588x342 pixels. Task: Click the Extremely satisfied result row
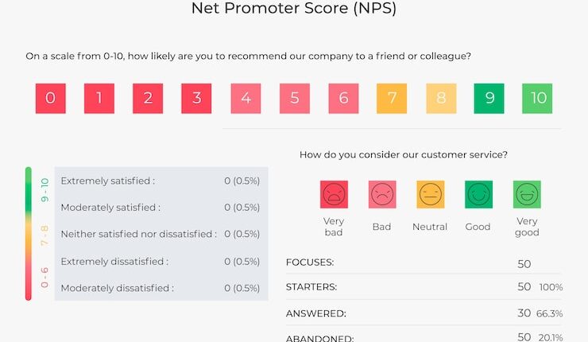tap(161, 181)
